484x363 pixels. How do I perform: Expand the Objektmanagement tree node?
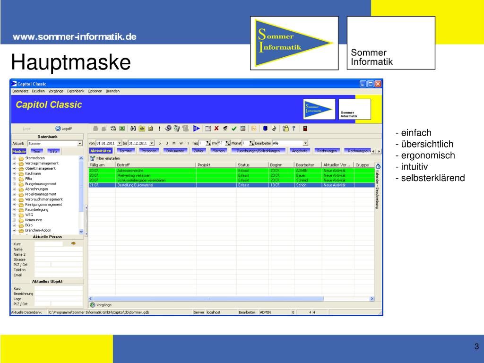[14, 169]
